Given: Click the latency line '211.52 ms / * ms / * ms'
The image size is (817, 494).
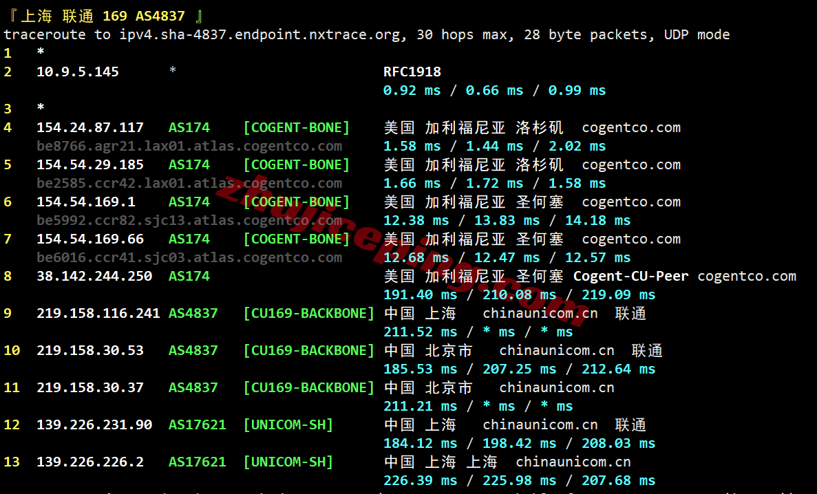Looking at the screenshot, I should 478,332.
